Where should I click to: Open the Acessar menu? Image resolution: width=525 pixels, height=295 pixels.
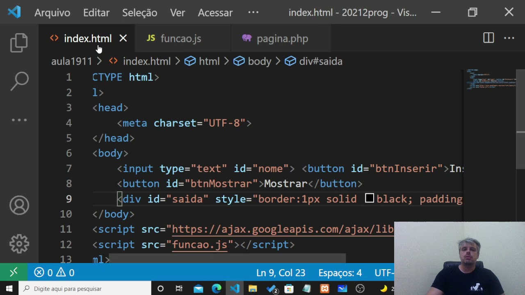(x=215, y=13)
